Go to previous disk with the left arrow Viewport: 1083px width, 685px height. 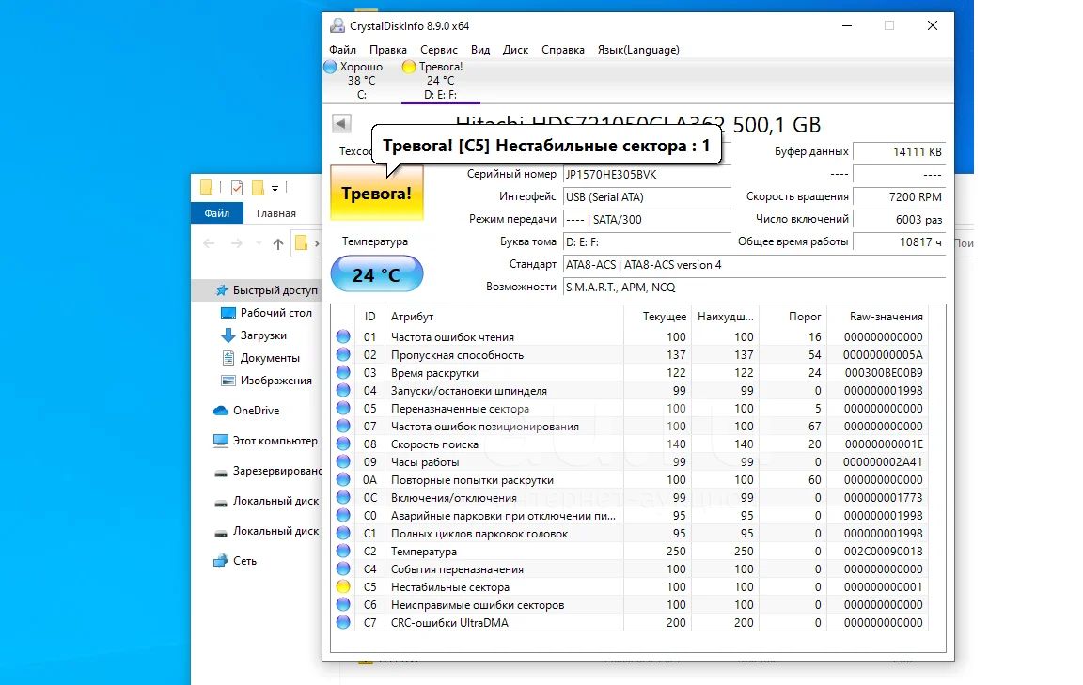(341, 124)
